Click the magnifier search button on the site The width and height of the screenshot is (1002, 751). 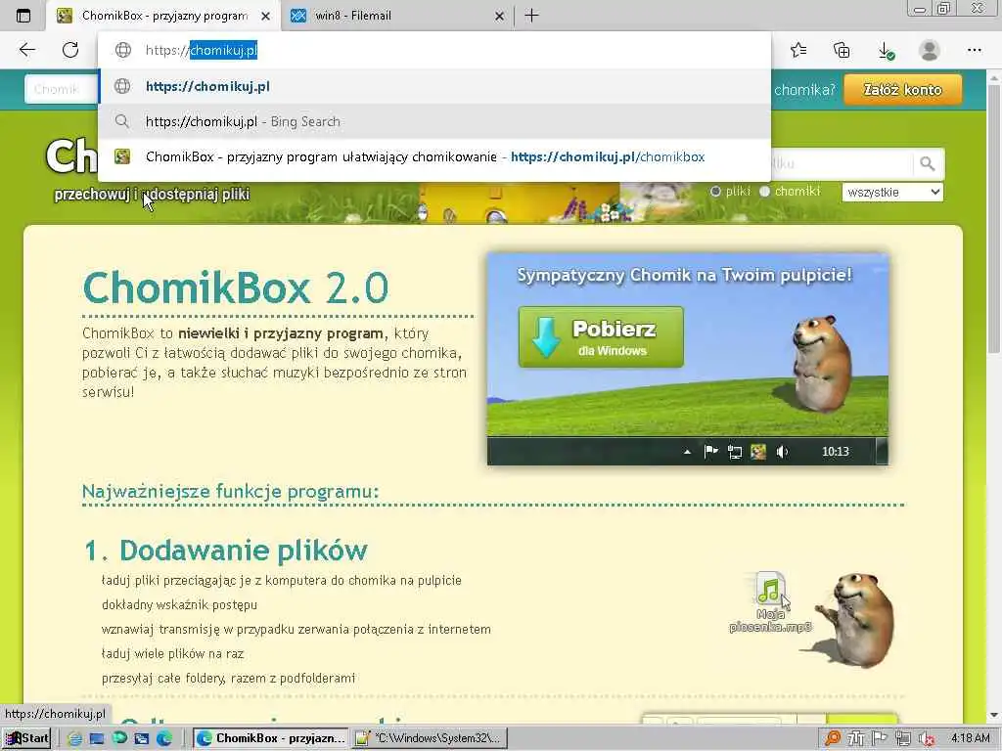pos(928,164)
